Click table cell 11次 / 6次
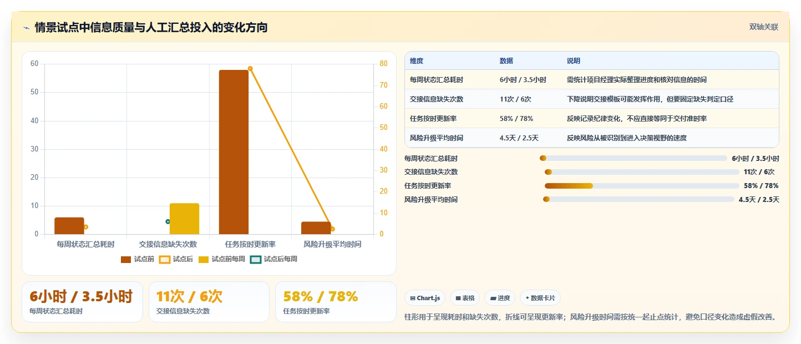Screen dimensions: 801x344 click(x=515, y=99)
